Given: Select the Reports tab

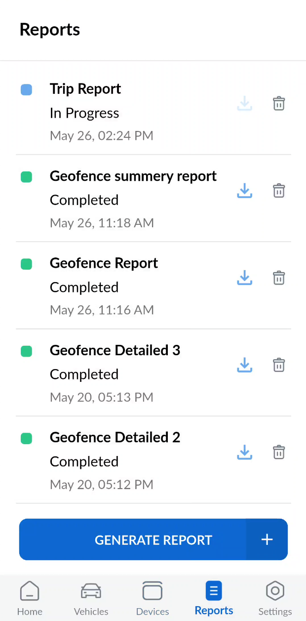Looking at the screenshot, I should click(x=214, y=598).
